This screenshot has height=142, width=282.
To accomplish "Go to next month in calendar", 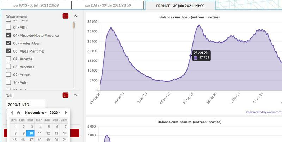I will tap(66, 113).
